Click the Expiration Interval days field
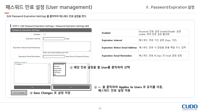The width and height of the screenshot is (200, 112). click(x=54, y=39)
